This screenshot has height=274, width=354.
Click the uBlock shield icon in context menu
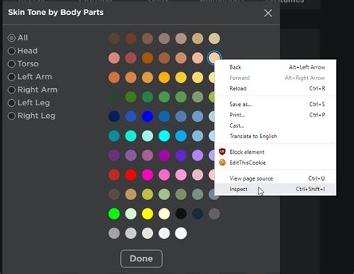(x=222, y=152)
